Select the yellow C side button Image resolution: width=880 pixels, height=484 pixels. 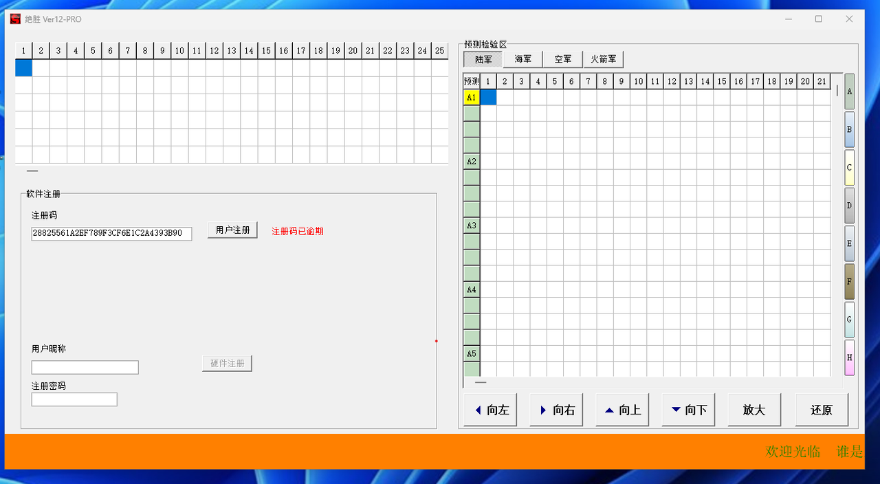850,168
